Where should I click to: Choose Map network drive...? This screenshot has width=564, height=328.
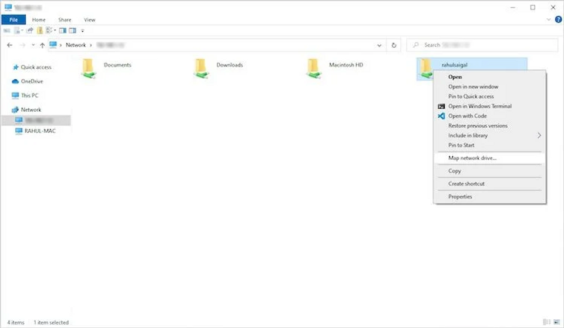[x=489, y=158]
